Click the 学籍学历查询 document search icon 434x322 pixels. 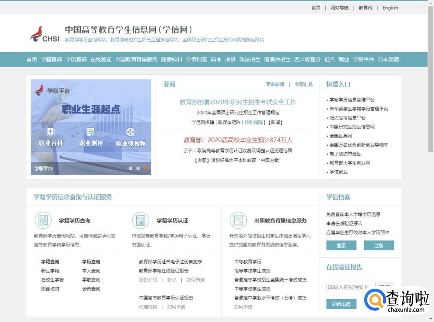click(43, 220)
